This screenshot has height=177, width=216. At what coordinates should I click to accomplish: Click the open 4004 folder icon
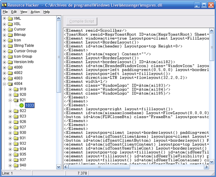coord(10,84)
